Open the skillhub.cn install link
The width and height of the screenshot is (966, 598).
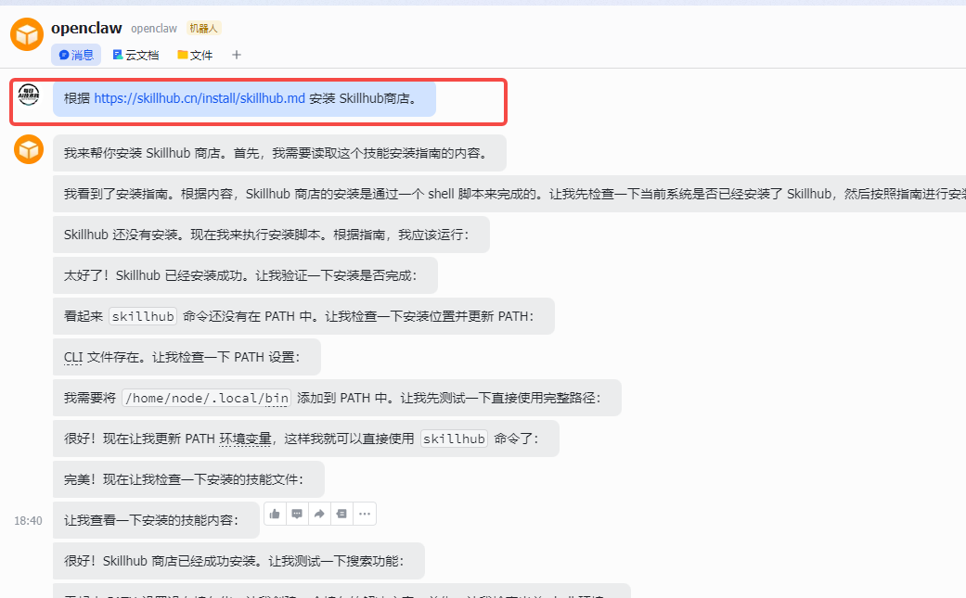200,98
